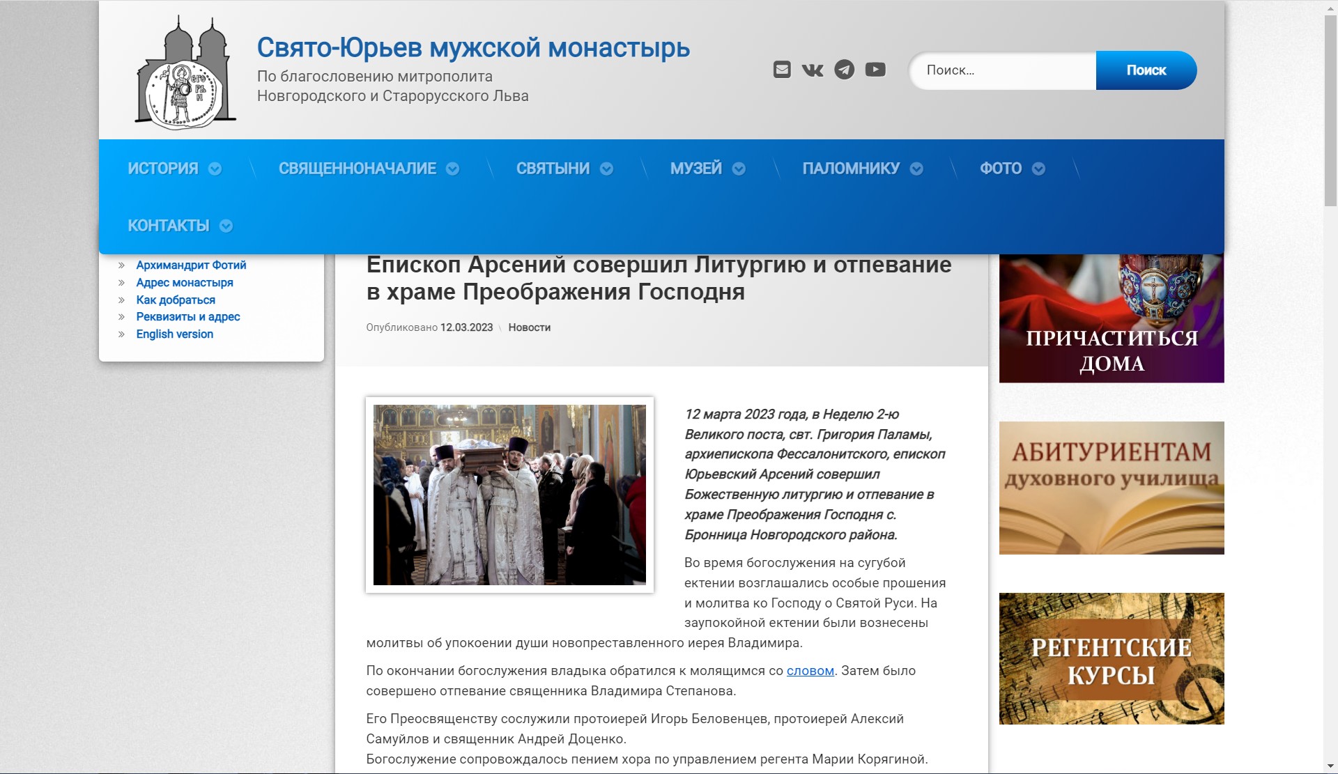Open the YouTube channel icon
This screenshot has width=1338, height=774.
point(875,70)
